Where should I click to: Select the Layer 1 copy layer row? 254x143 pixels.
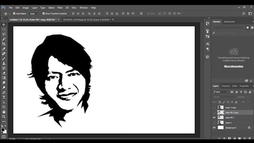tap(233, 108)
